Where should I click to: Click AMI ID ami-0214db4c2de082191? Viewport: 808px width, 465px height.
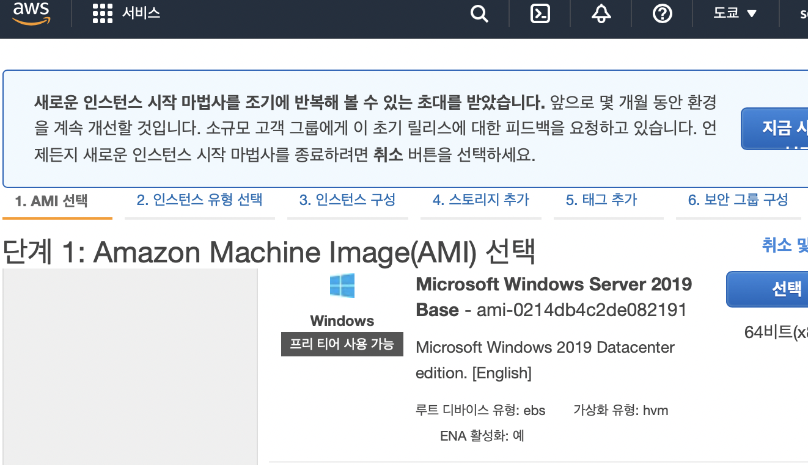click(x=582, y=310)
